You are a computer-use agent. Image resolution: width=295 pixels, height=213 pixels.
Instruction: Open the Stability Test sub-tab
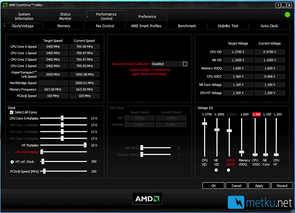(x=228, y=26)
